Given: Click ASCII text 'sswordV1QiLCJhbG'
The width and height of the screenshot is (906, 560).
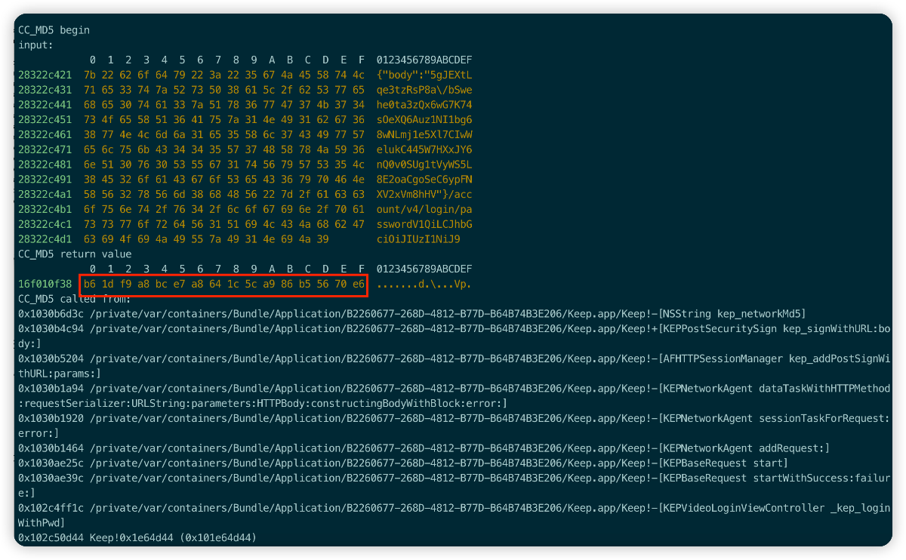Looking at the screenshot, I should [424, 224].
